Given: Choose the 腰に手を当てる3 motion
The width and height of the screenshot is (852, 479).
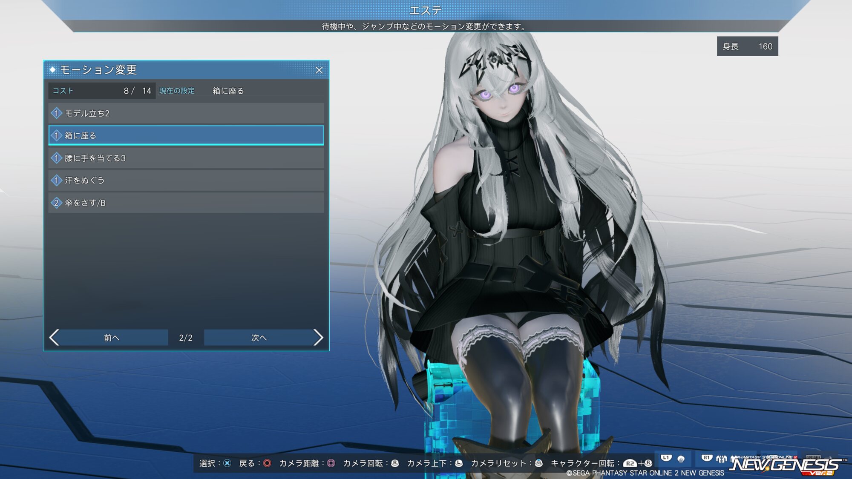Looking at the screenshot, I should point(186,158).
